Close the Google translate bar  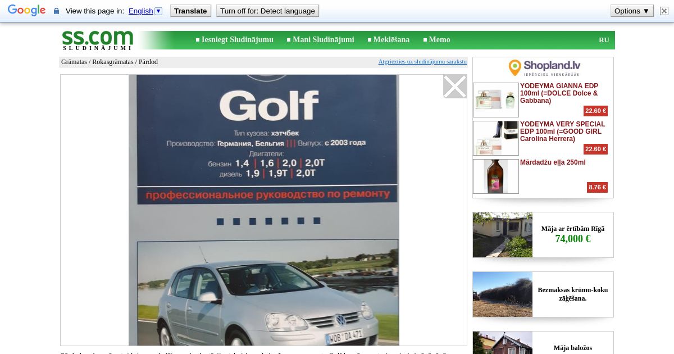point(664,11)
